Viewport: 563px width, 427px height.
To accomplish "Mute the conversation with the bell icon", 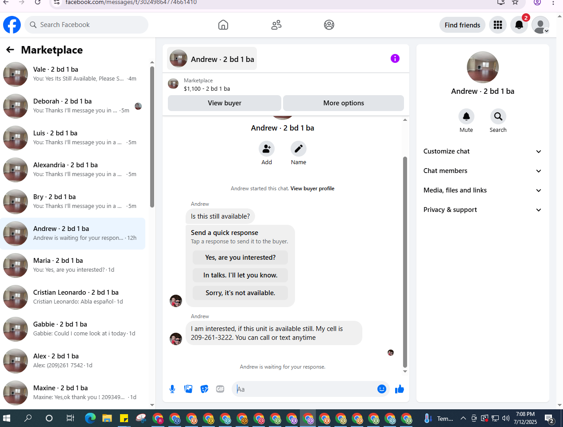I will 466,116.
